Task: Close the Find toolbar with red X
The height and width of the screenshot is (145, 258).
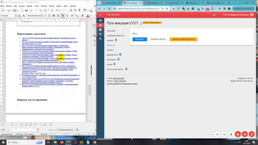Action: pos(3,130)
